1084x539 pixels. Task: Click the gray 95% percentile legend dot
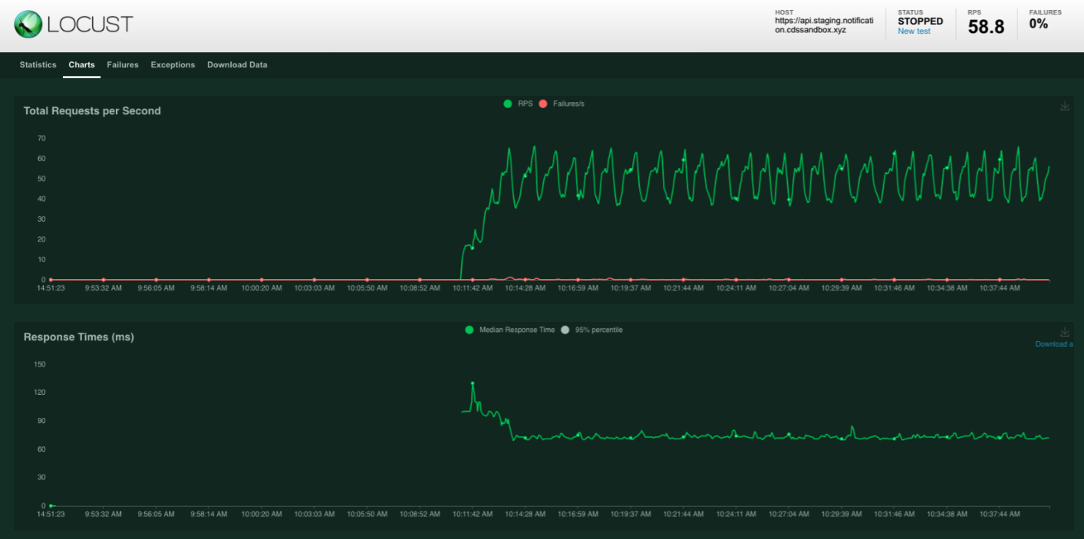click(x=565, y=330)
